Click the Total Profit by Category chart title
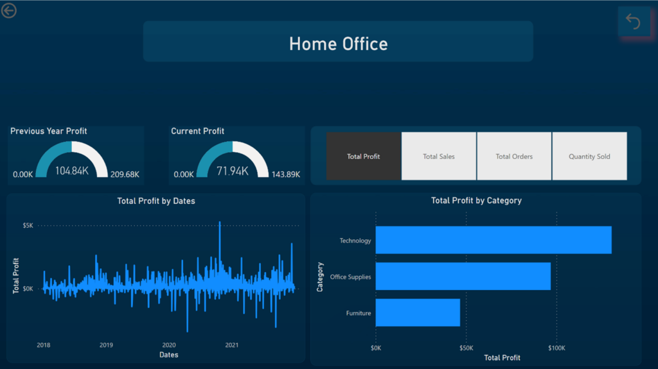The width and height of the screenshot is (658, 369). (476, 200)
